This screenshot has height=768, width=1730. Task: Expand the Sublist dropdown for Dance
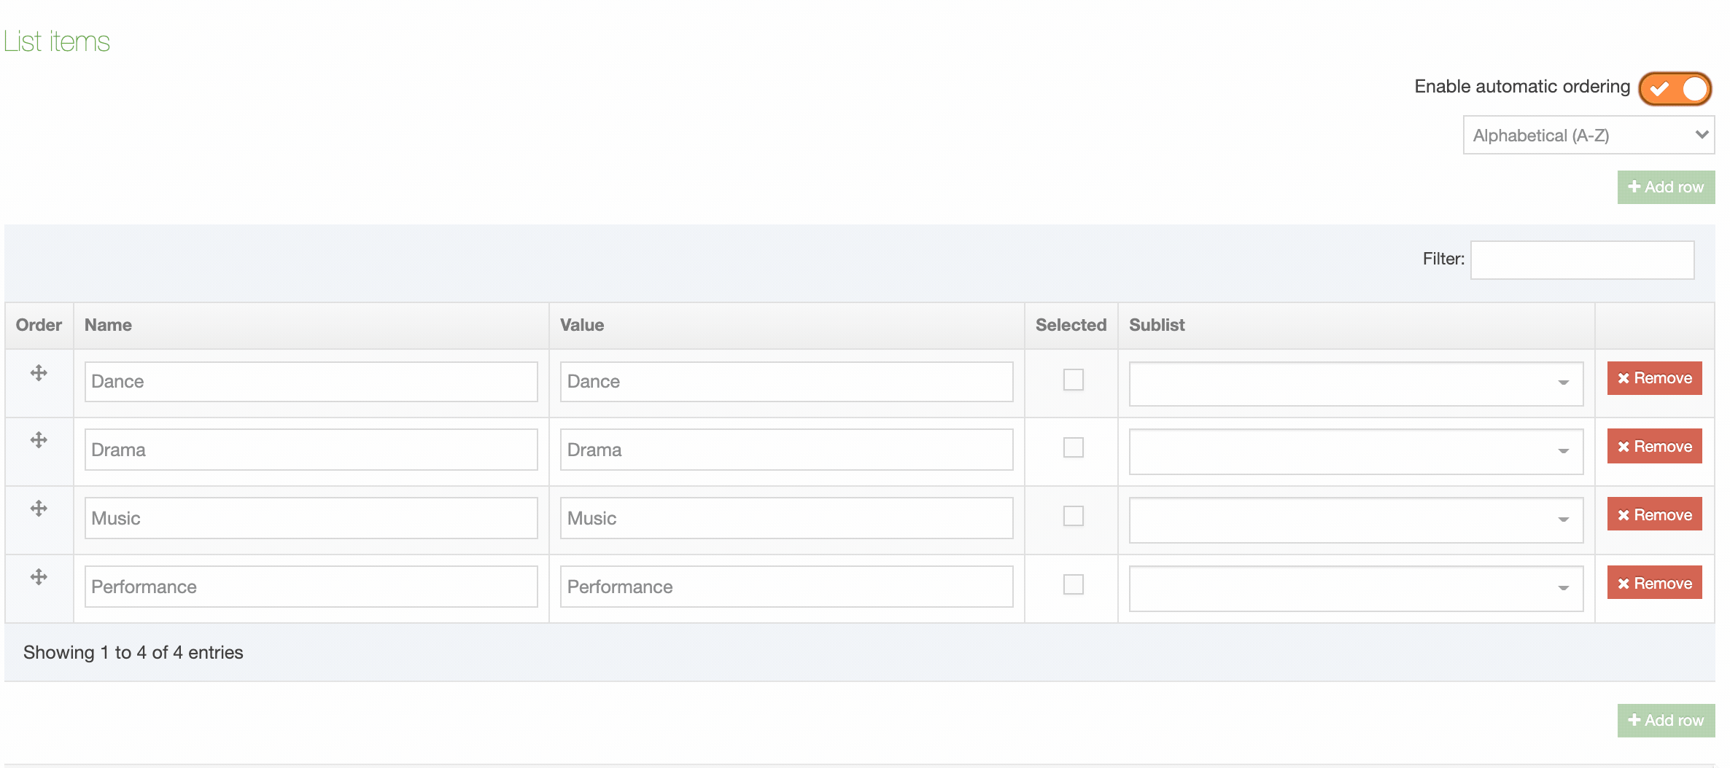tap(1355, 383)
